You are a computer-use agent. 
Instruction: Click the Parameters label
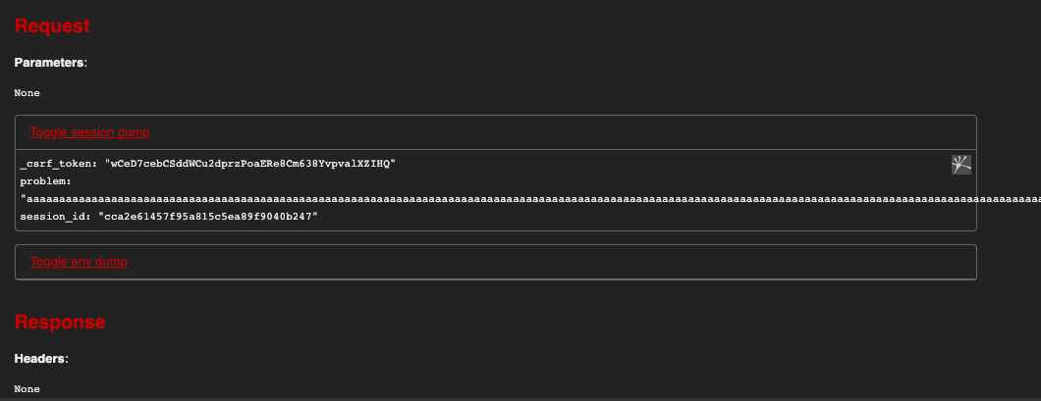[51, 63]
